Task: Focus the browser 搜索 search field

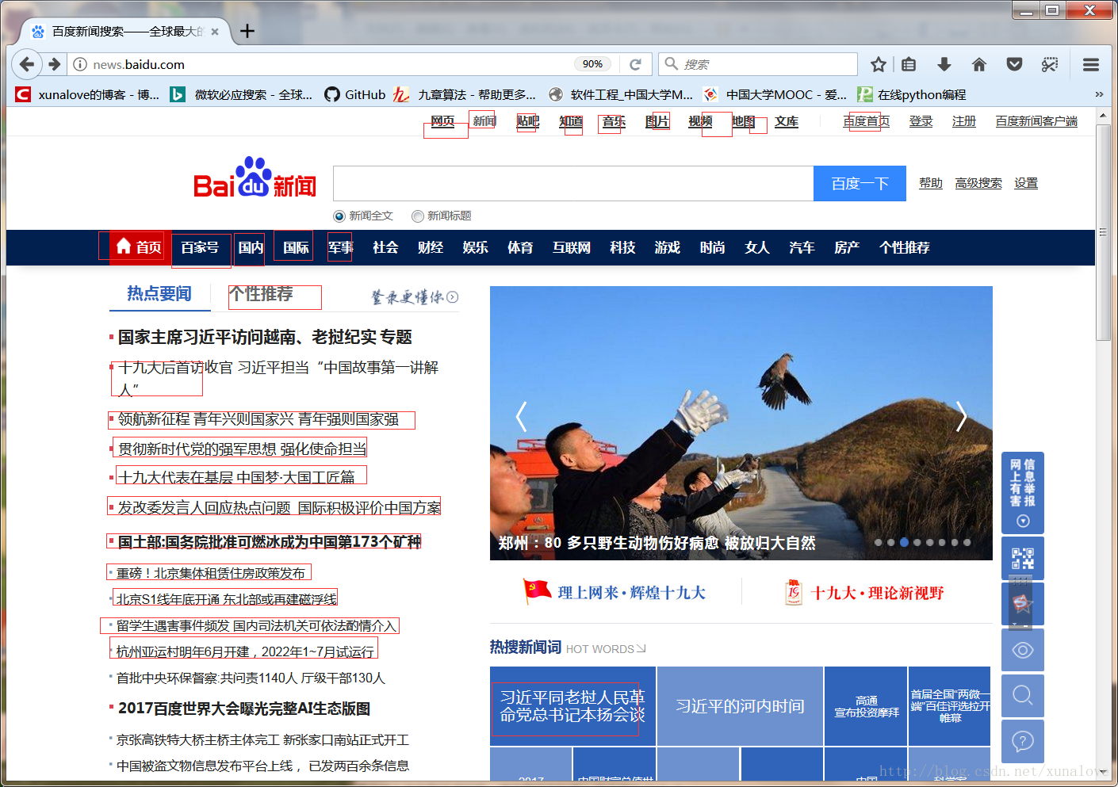Action: (x=758, y=64)
